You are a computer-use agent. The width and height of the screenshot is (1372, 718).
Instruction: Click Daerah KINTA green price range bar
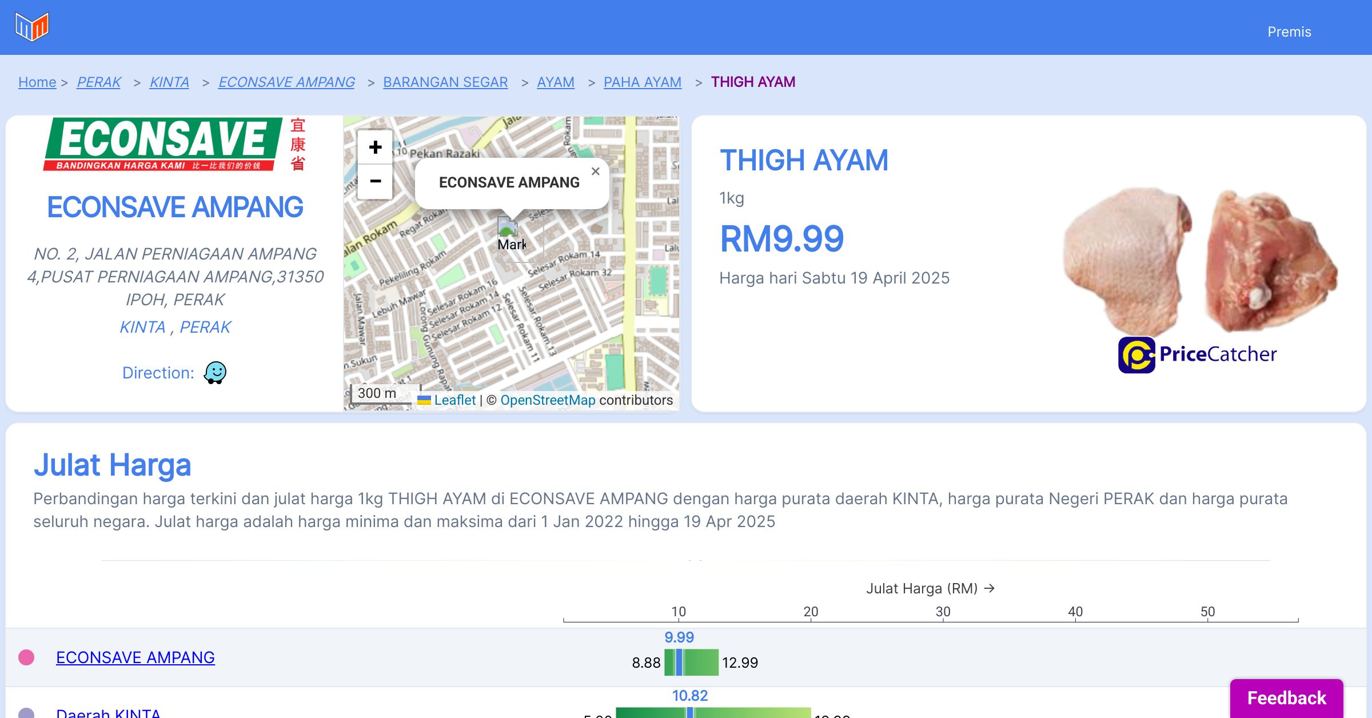(713, 713)
